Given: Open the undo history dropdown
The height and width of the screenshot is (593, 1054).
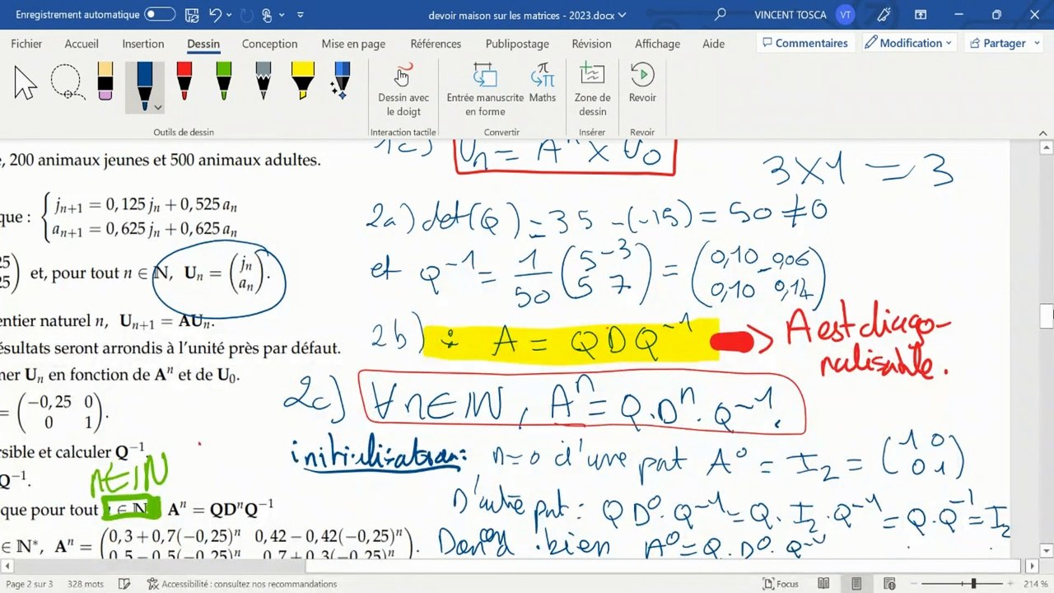Looking at the screenshot, I should point(228,15).
